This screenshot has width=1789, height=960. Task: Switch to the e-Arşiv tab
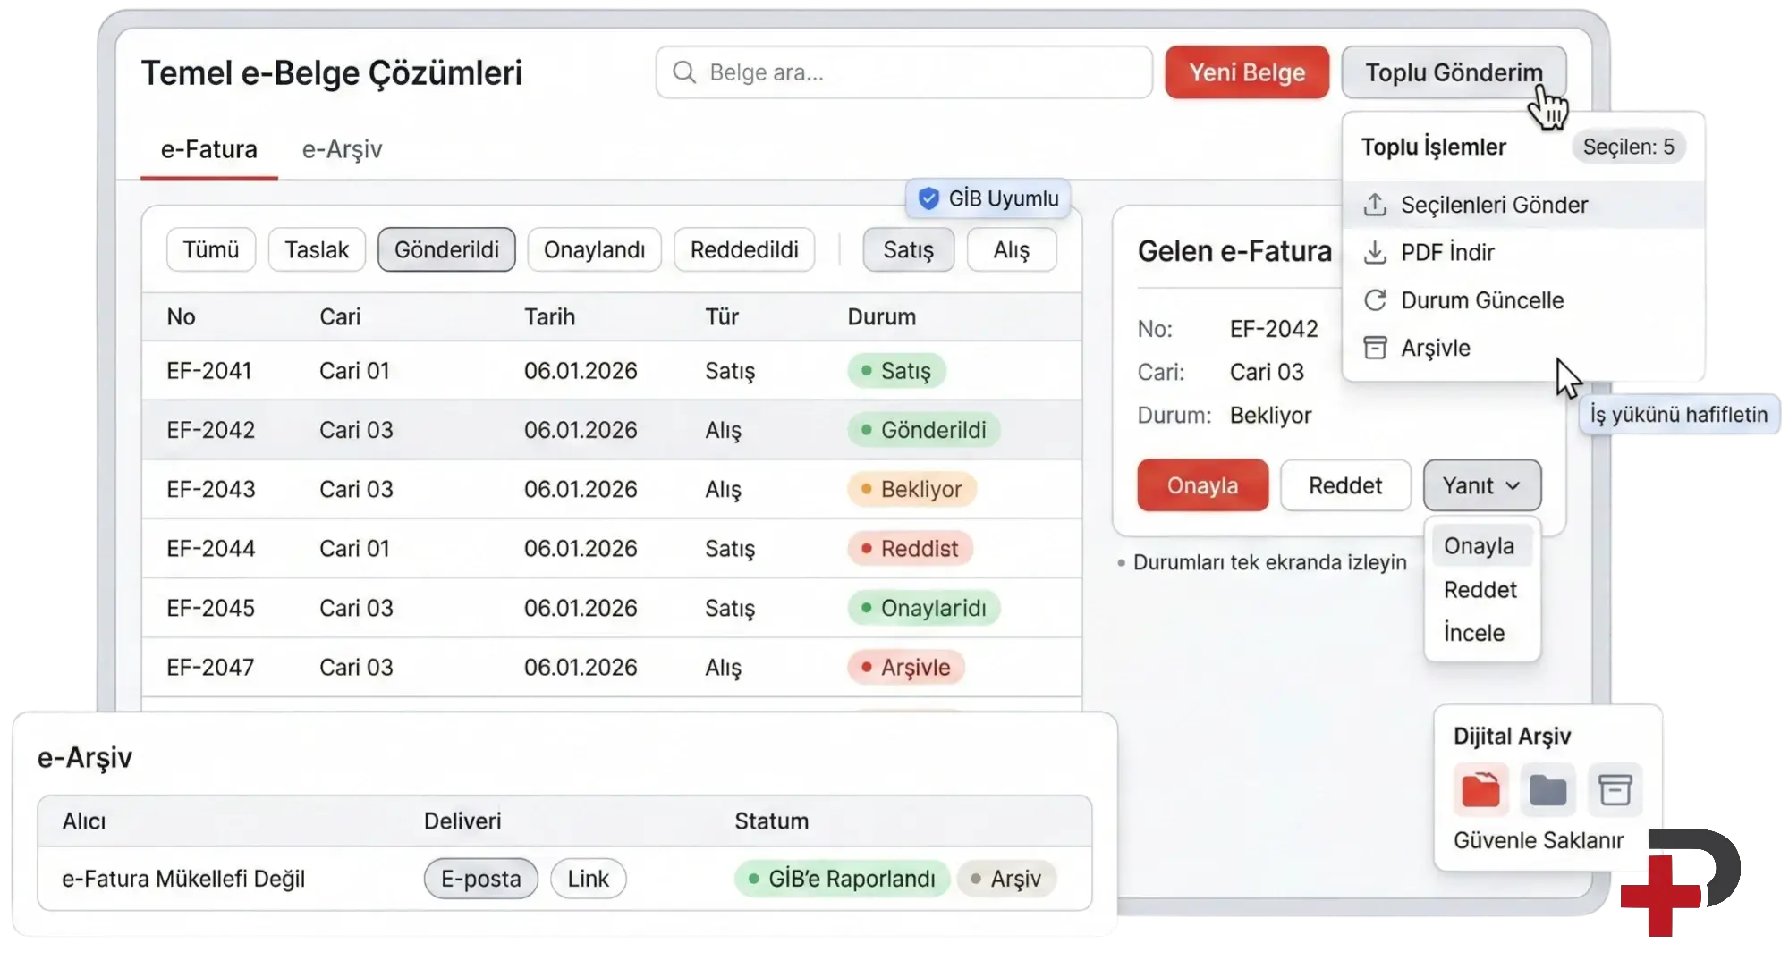click(342, 149)
